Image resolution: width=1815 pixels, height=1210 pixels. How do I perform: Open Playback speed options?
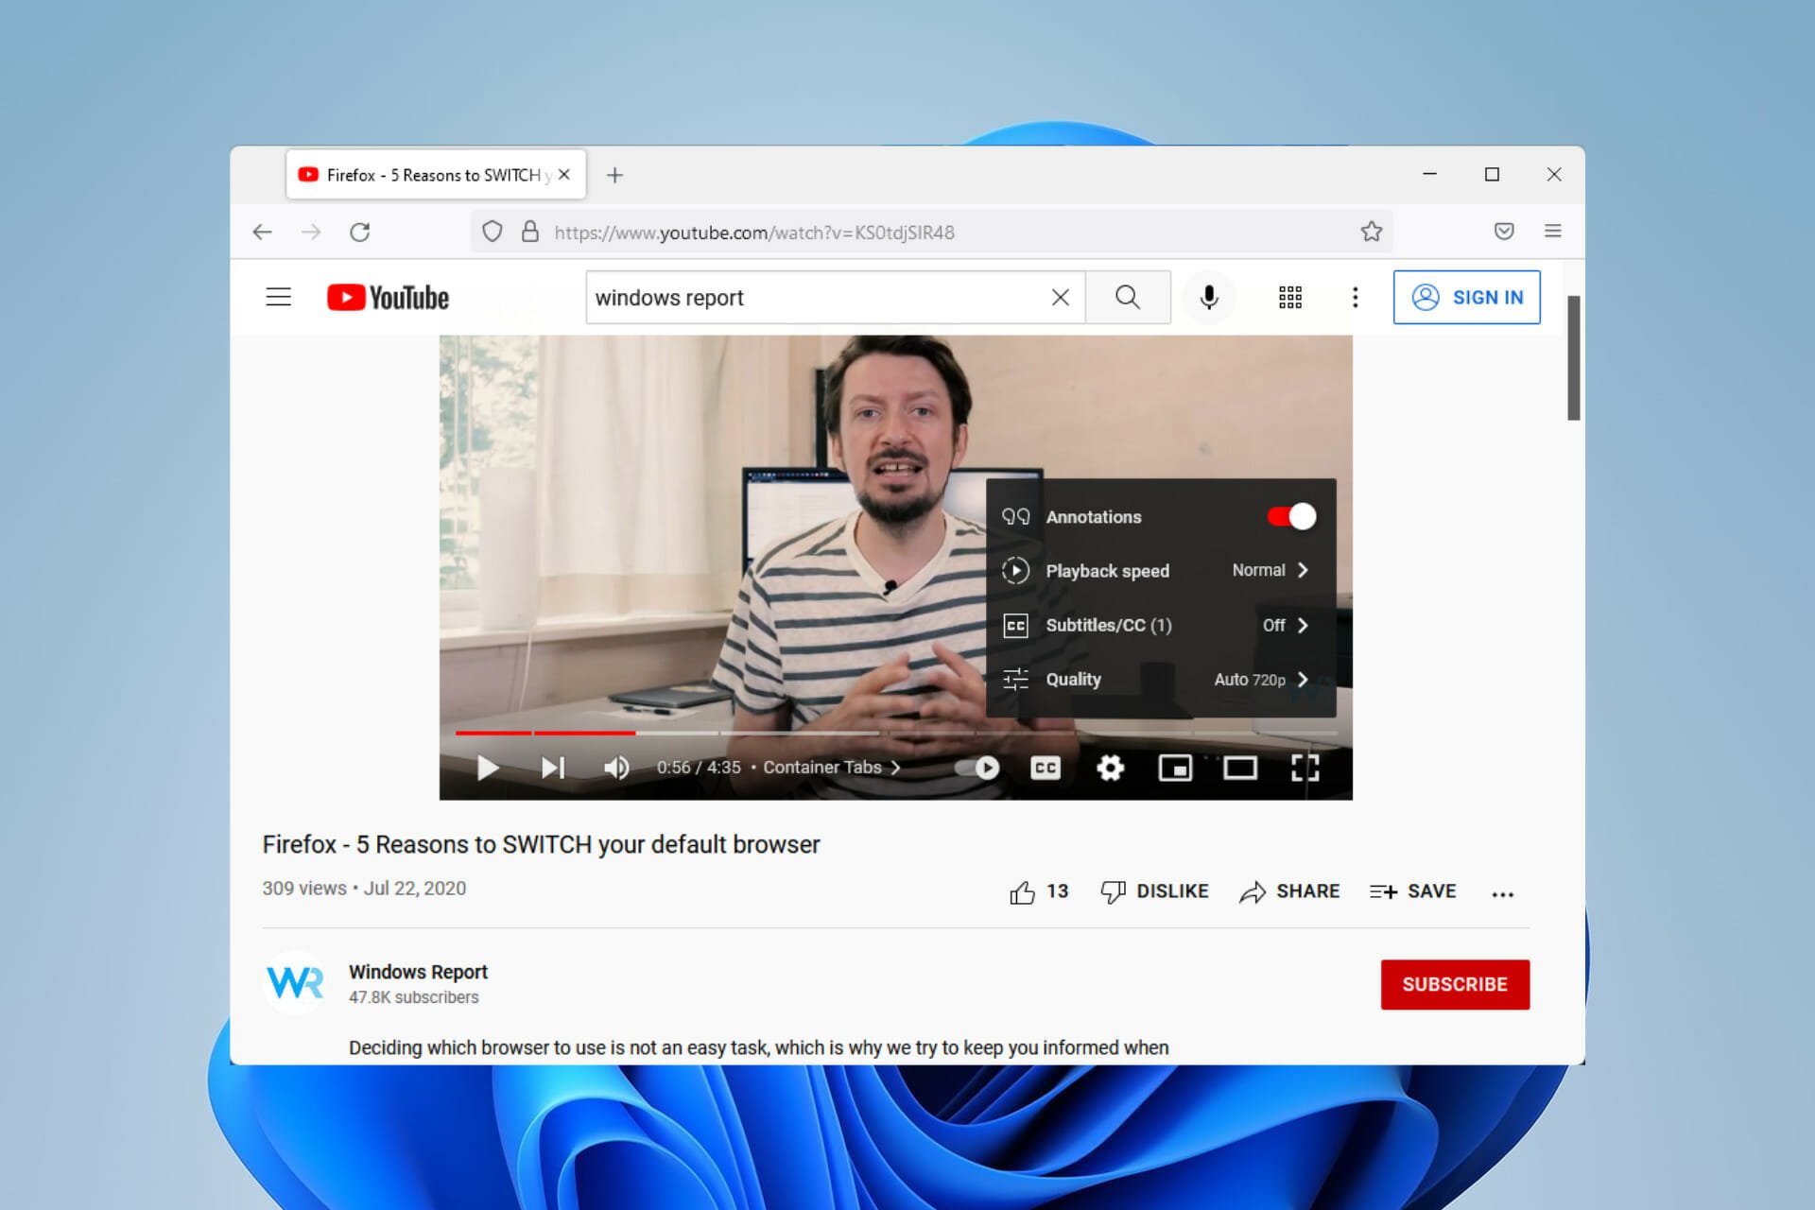[1160, 570]
